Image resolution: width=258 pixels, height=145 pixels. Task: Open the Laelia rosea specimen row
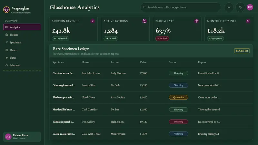[x=151, y=134]
